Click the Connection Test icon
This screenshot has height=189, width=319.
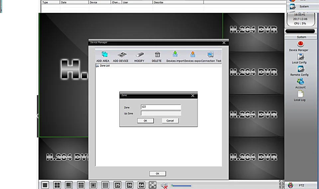pyautogui.click(x=211, y=54)
